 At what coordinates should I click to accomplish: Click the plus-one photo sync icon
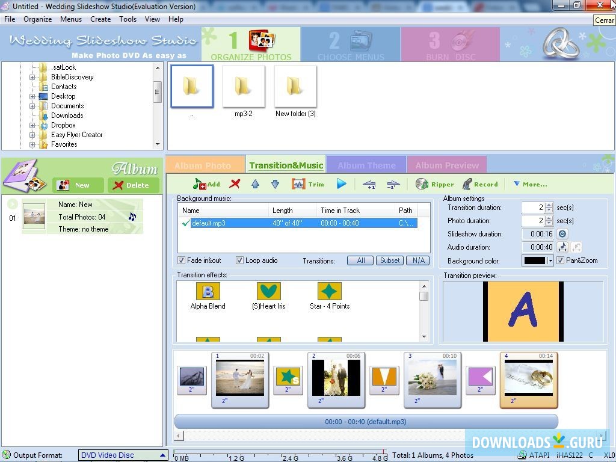point(369,184)
